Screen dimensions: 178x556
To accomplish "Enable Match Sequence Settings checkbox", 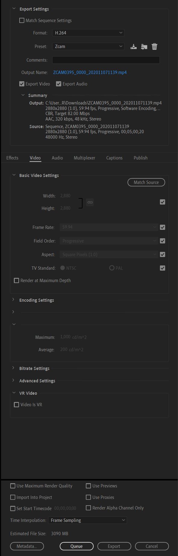I will [x=22, y=21].
